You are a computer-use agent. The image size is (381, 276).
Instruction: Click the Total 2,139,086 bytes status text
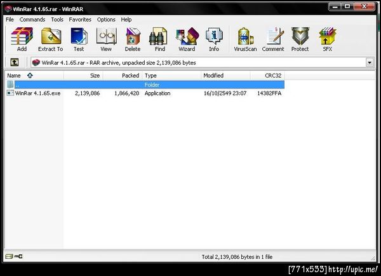[x=237, y=257]
